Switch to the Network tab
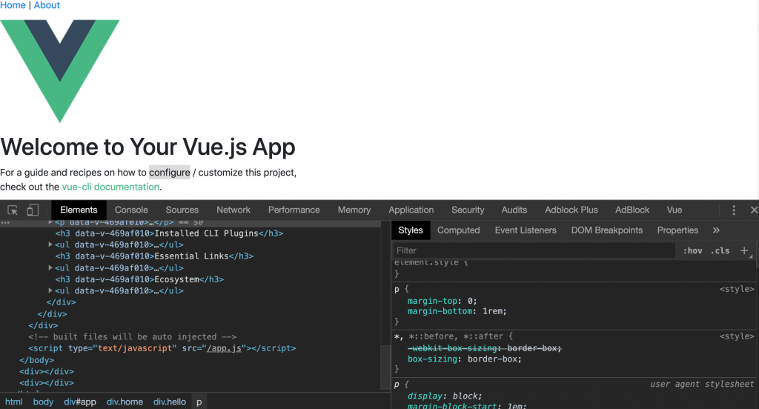Image resolution: width=759 pixels, height=409 pixels. (233, 210)
